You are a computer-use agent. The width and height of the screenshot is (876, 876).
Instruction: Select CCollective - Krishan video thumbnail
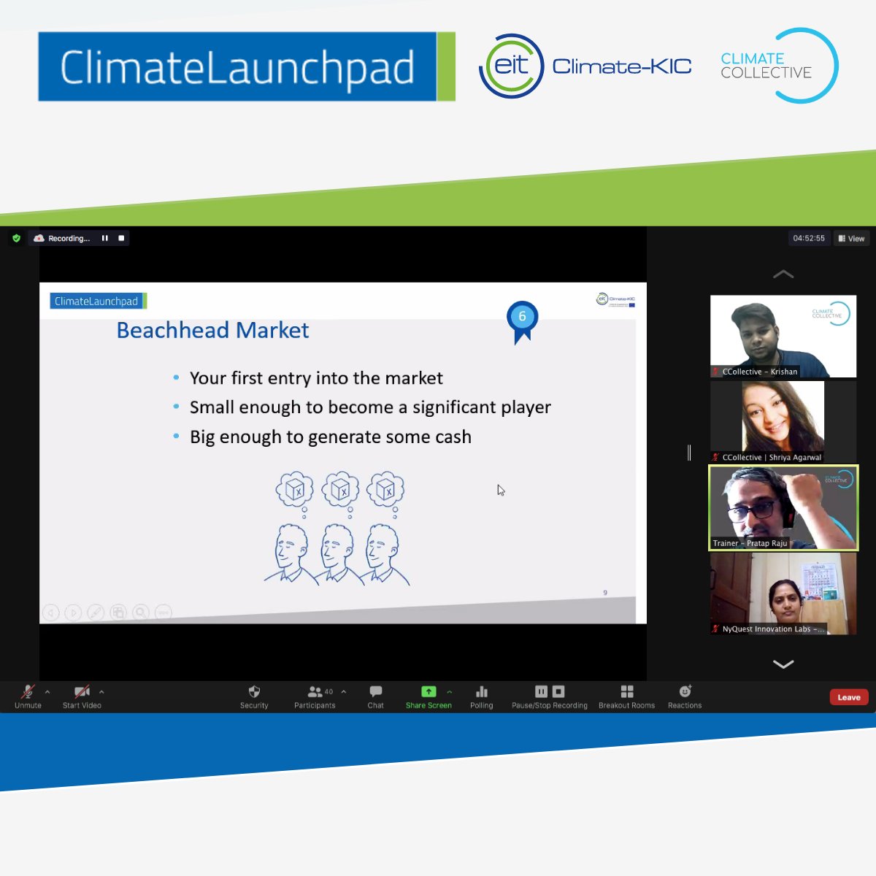click(x=783, y=336)
